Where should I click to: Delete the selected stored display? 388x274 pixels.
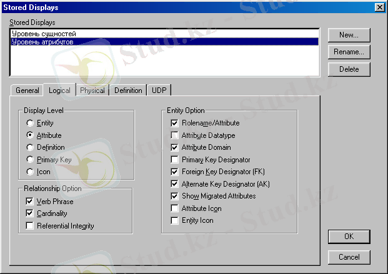349,69
